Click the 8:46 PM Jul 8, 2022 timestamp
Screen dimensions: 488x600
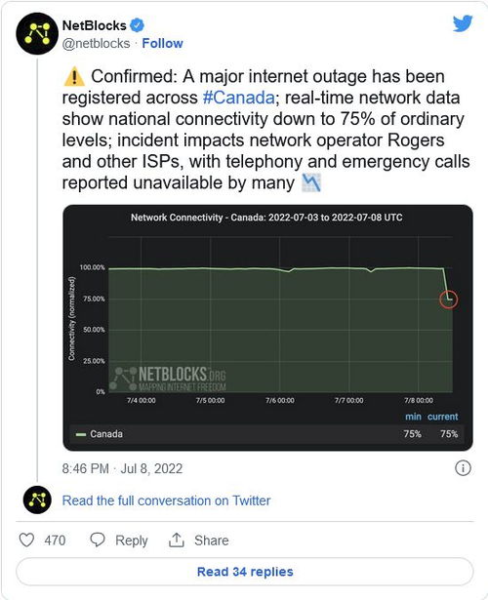pyautogui.click(x=122, y=468)
